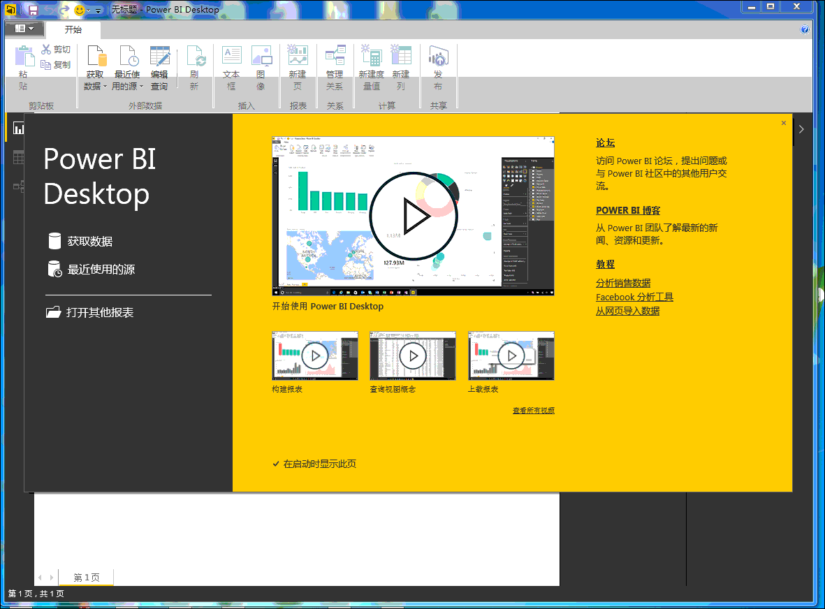This screenshot has width=825, height=609.
Task: Click the Undo arrow in title bar
Action: click(49, 10)
